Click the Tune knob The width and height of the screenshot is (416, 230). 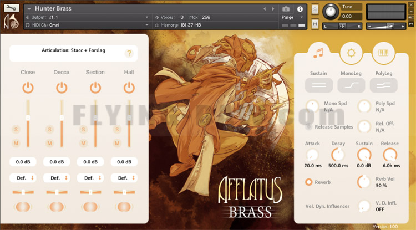pos(331,12)
